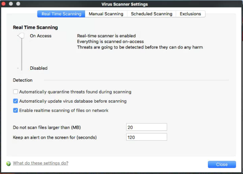The height and width of the screenshot is (174, 243).
Task: Click the 'Threats are going to be detected' text
Action: click(140, 47)
